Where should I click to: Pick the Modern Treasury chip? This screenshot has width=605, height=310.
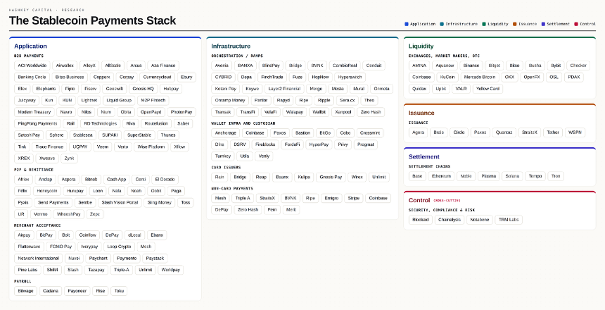[34, 112]
